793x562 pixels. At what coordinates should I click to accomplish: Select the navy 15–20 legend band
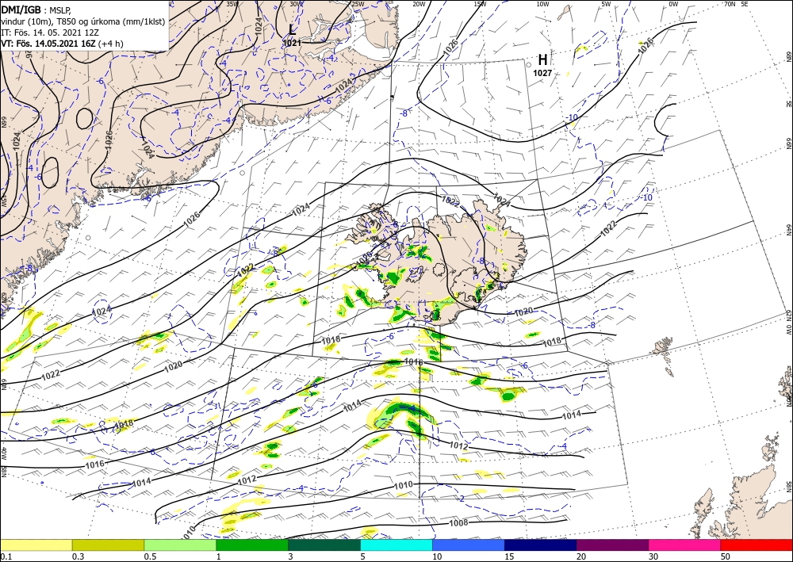point(541,545)
